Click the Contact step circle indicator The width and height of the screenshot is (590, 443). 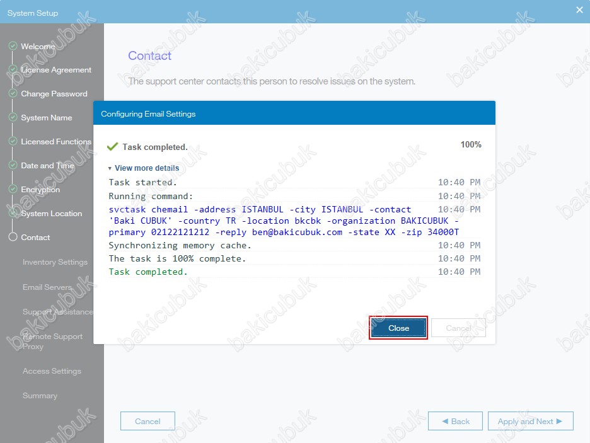13,237
